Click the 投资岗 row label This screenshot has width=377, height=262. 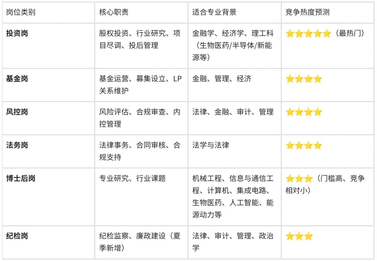pos(17,33)
